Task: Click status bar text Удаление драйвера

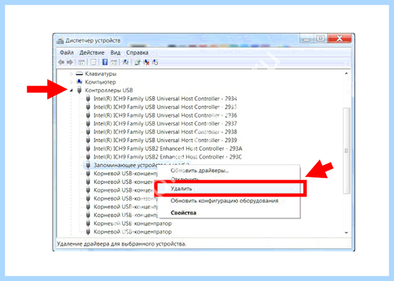Action: [121, 244]
